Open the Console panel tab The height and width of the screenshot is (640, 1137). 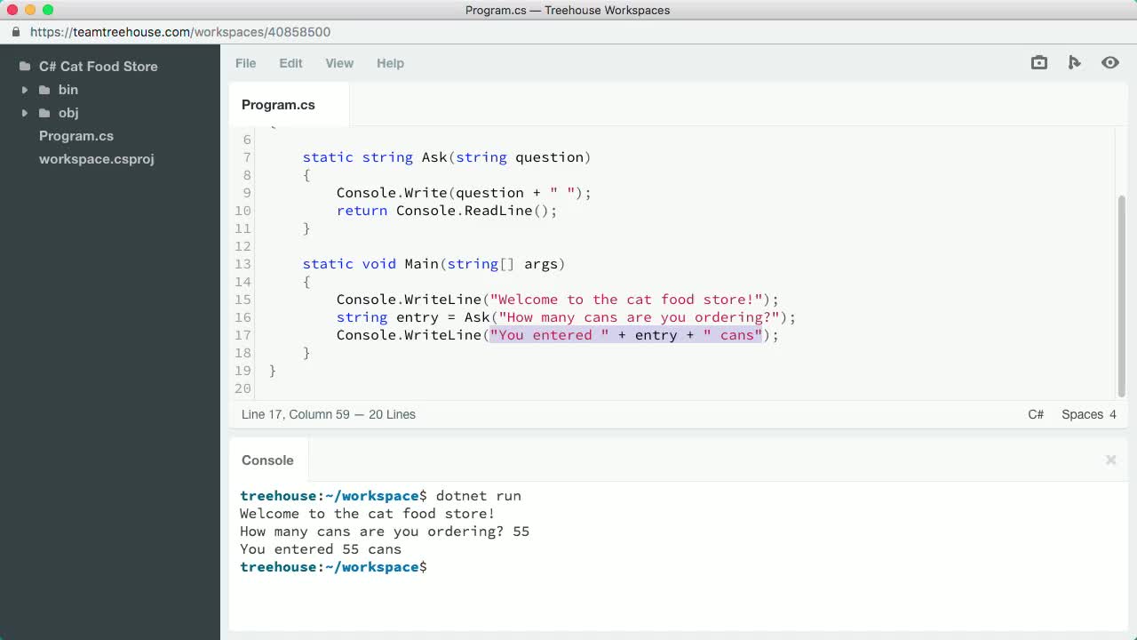point(267,460)
